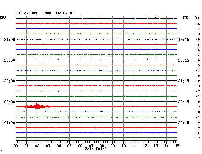
Task: Click the DC column header
Action: [x=196, y=17]
